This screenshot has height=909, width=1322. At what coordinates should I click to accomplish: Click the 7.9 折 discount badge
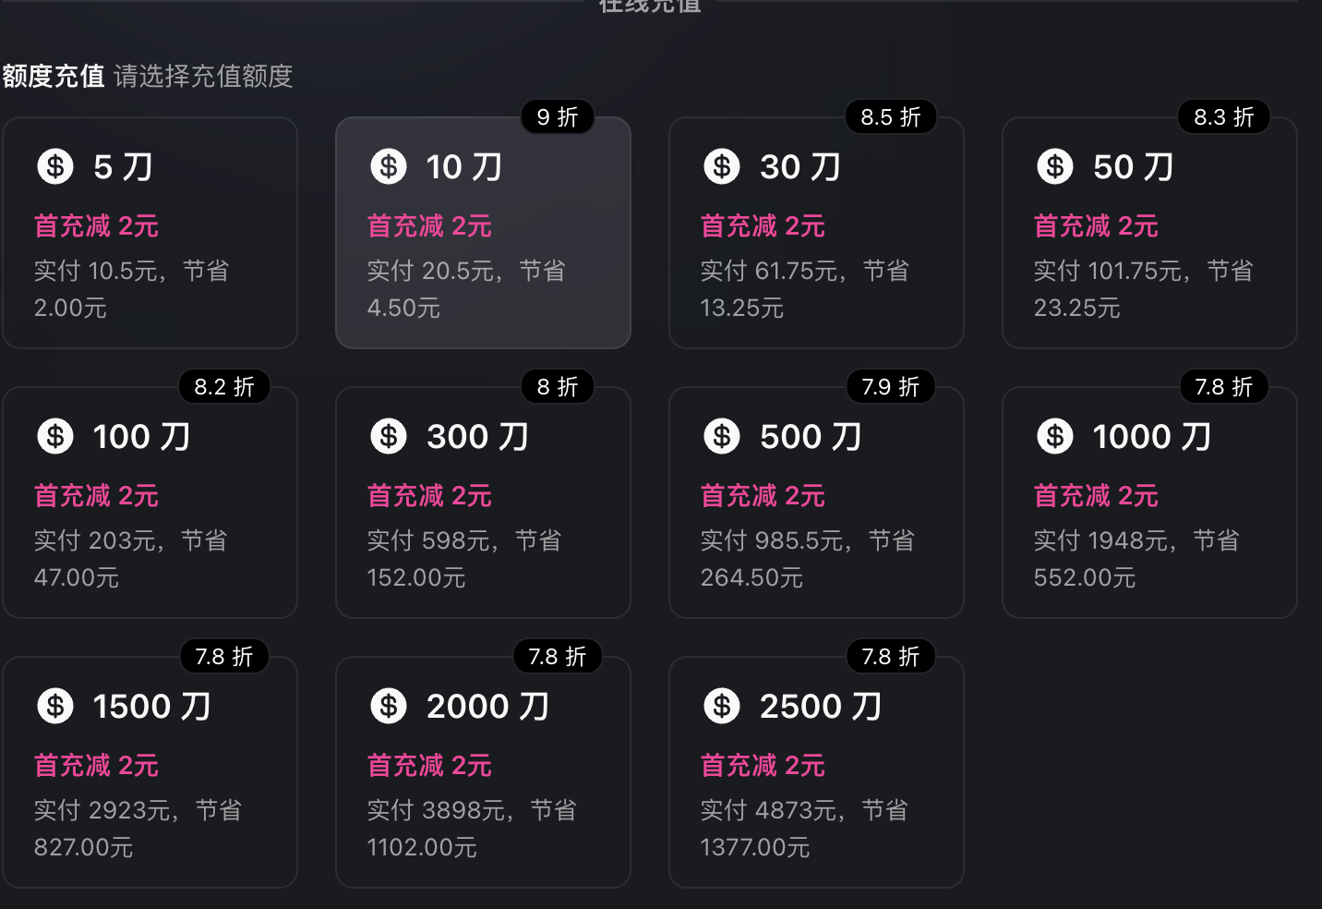click(x=890, y=387)
